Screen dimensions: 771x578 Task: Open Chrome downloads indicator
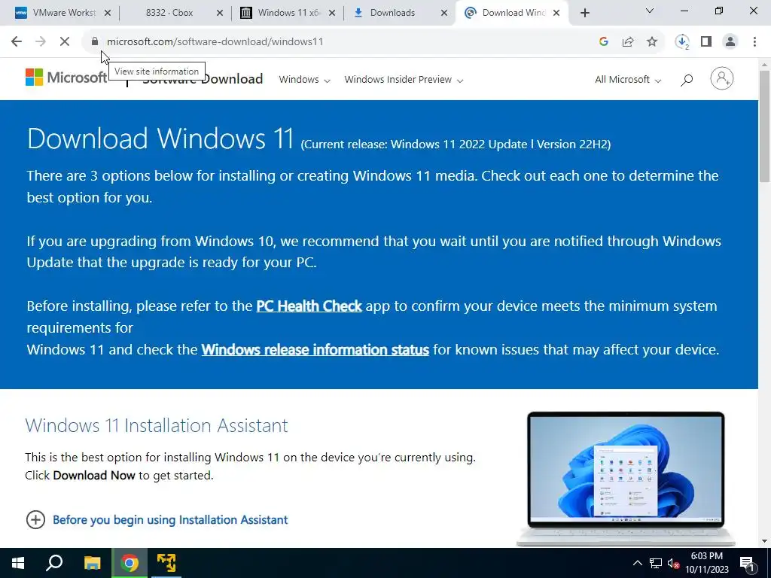pos(682,42)
